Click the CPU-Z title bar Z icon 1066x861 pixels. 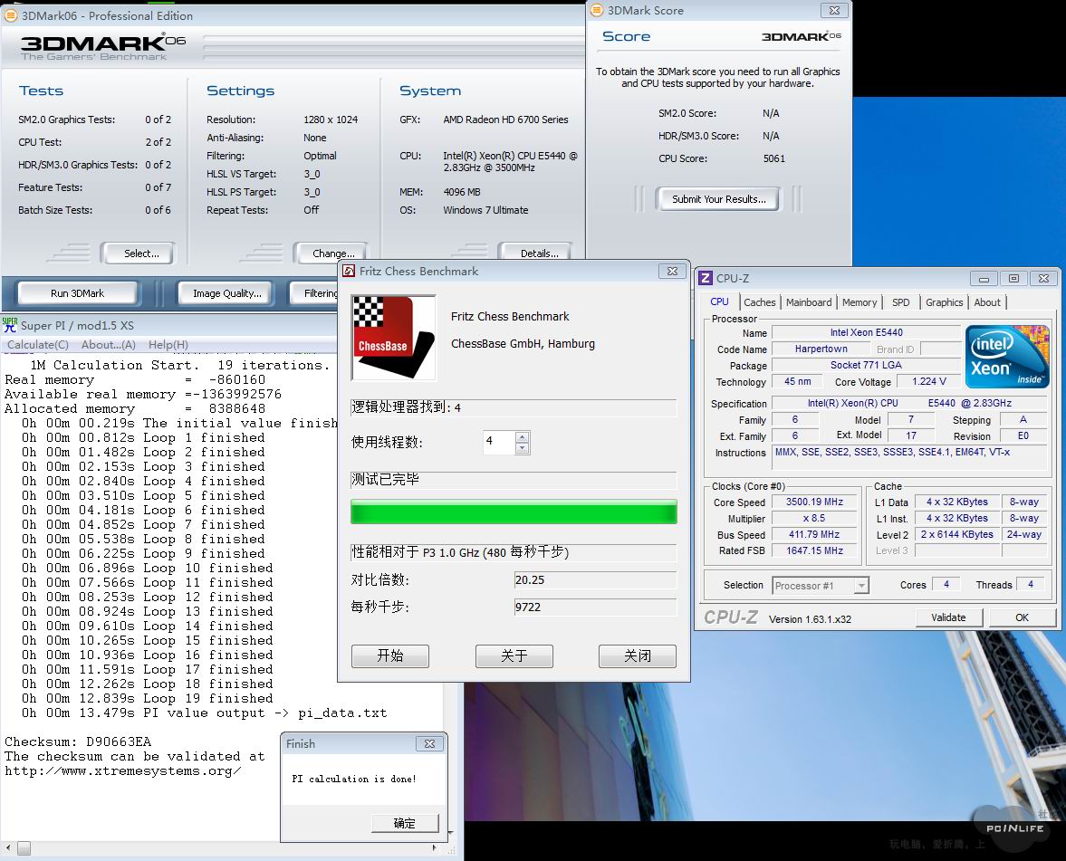tap(706, 278)
